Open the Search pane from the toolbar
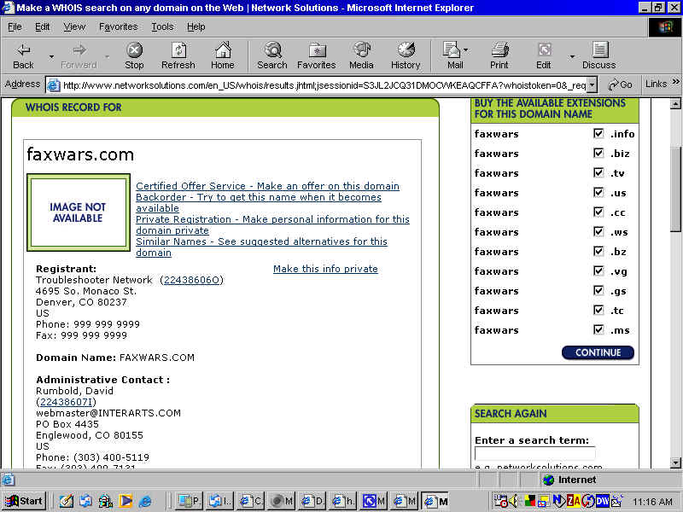Screen dimensions: 683x512 (272, 55)
